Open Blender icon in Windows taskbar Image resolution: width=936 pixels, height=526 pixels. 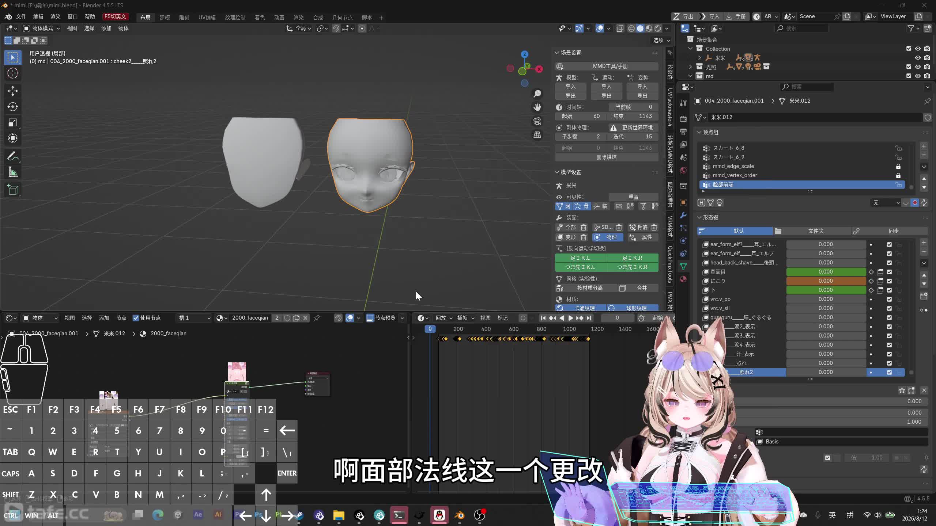(x=459, y=515)
